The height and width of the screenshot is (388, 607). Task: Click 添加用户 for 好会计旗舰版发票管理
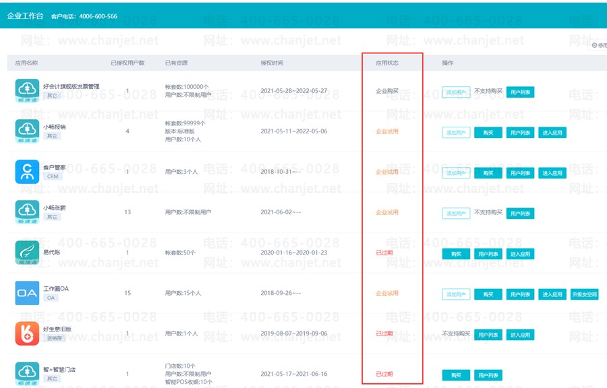coord(456,92)
